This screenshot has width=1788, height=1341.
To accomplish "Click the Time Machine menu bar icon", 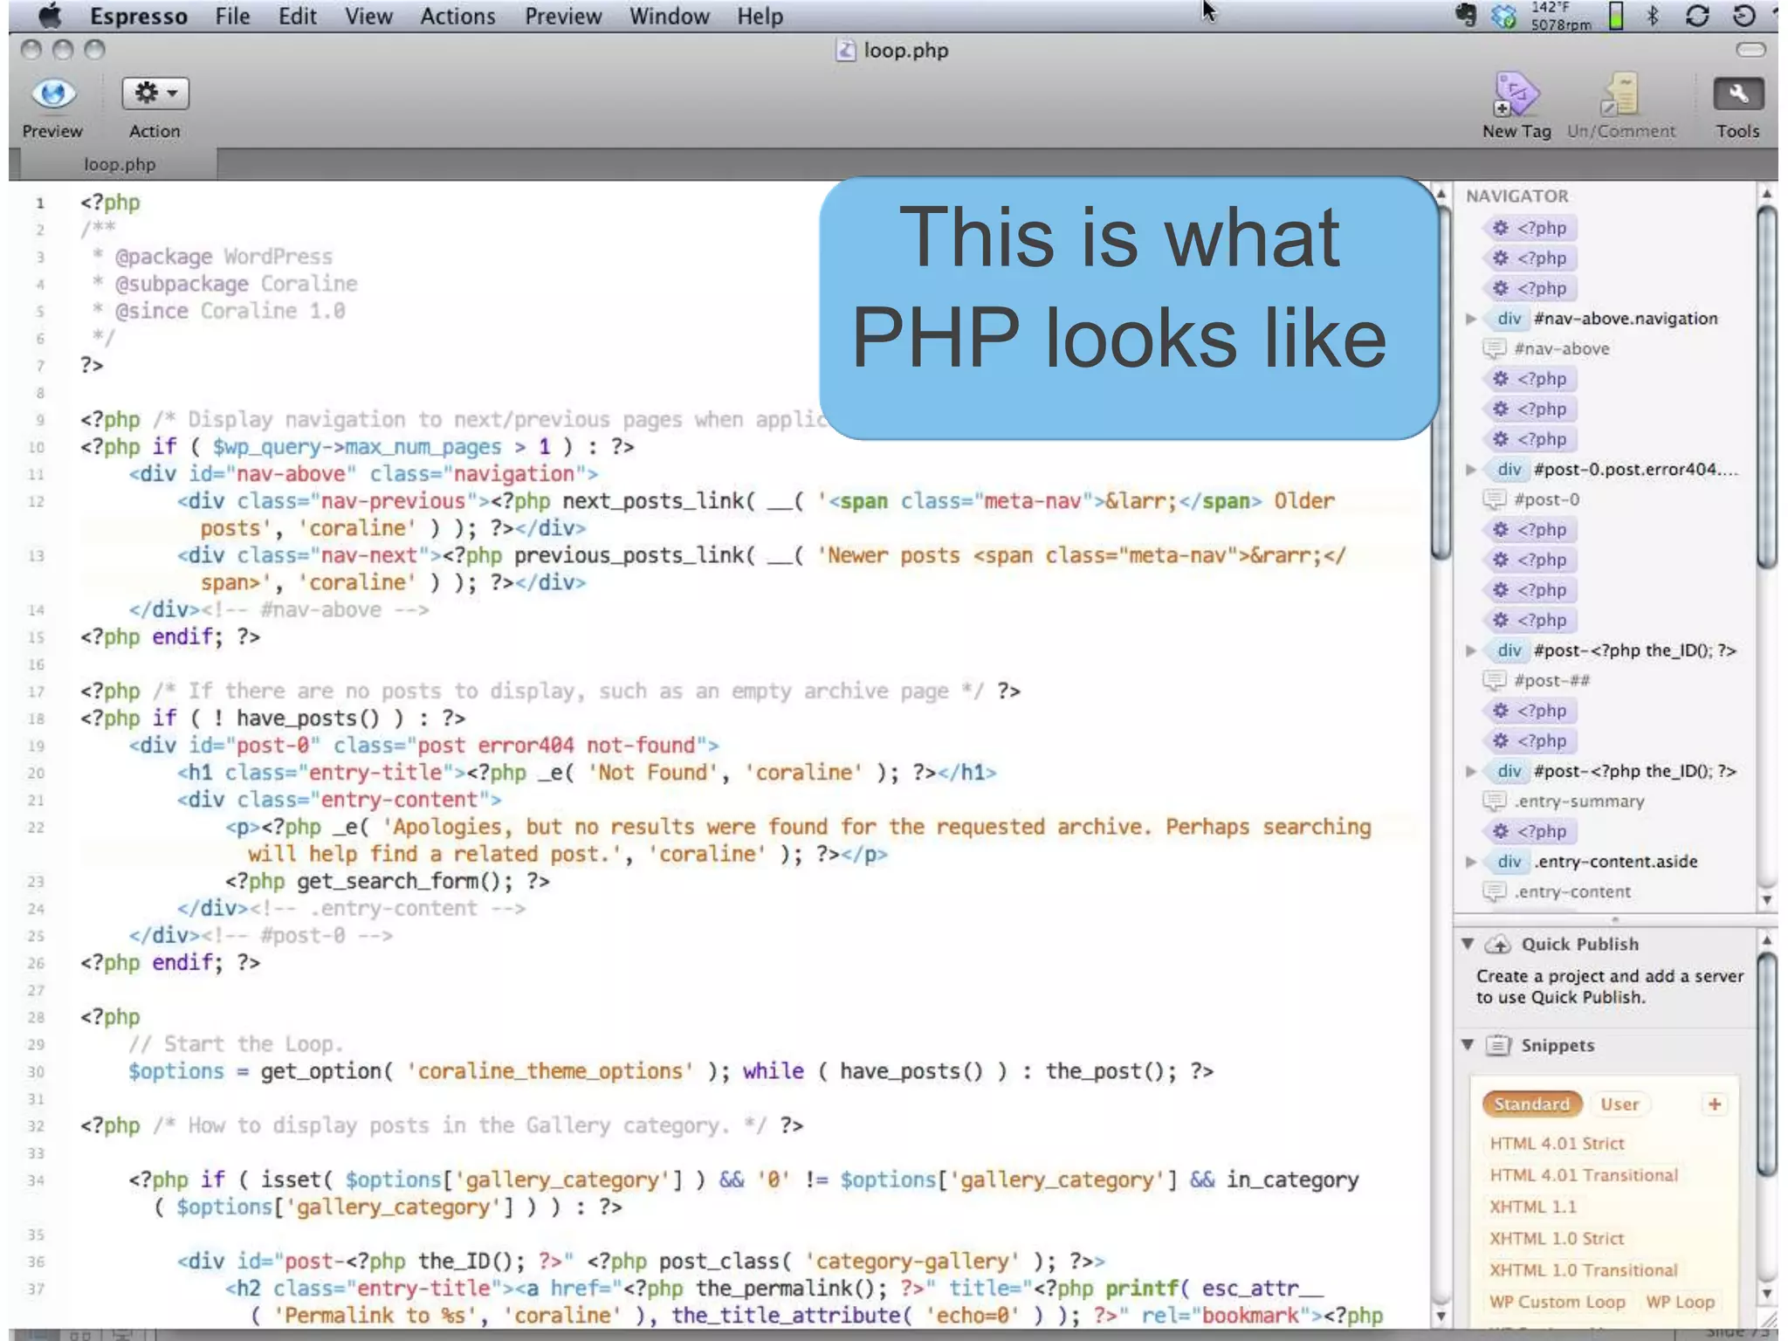I will (1743, 16).
